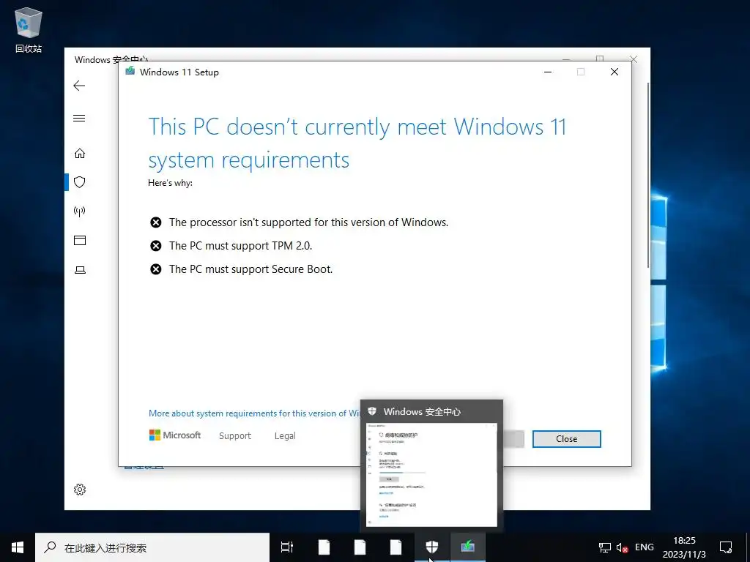The image size is (750, 562).
Task: Click the back arrow in Windows Security
Action: point(79,86)
